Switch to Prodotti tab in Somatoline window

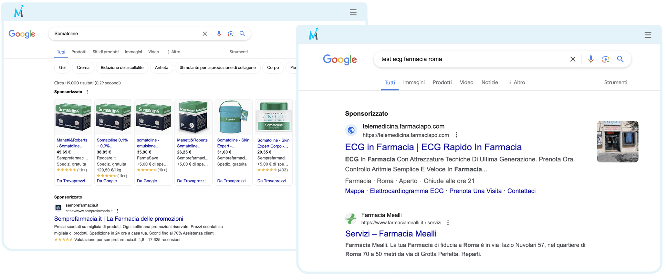pyautogui.click(x=79, y=52)
